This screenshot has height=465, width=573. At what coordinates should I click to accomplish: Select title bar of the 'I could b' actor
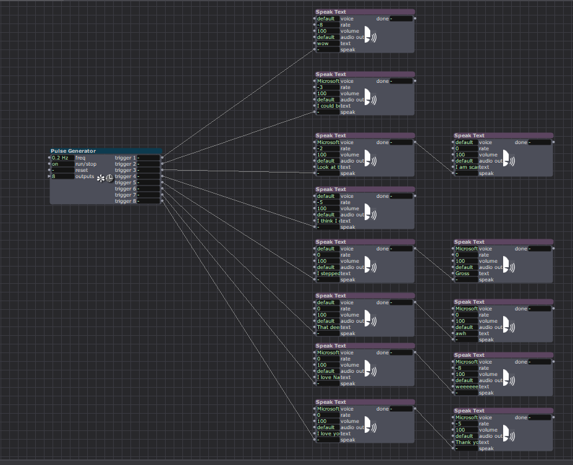click(x=365, y=74)
